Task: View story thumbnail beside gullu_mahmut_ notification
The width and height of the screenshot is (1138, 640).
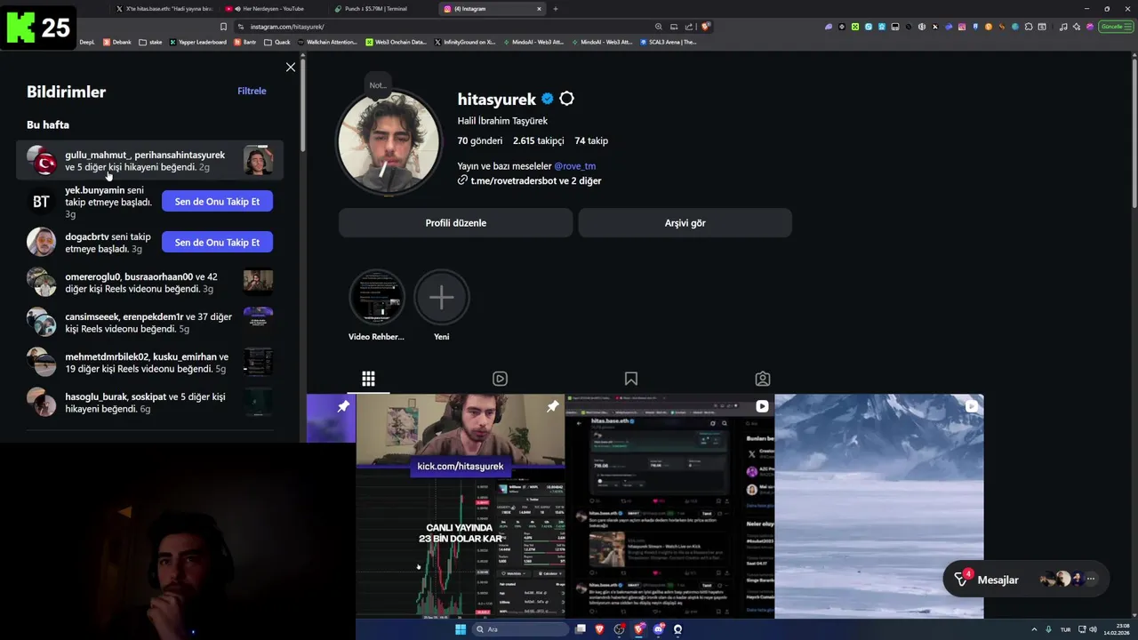Action: (258, 160)
